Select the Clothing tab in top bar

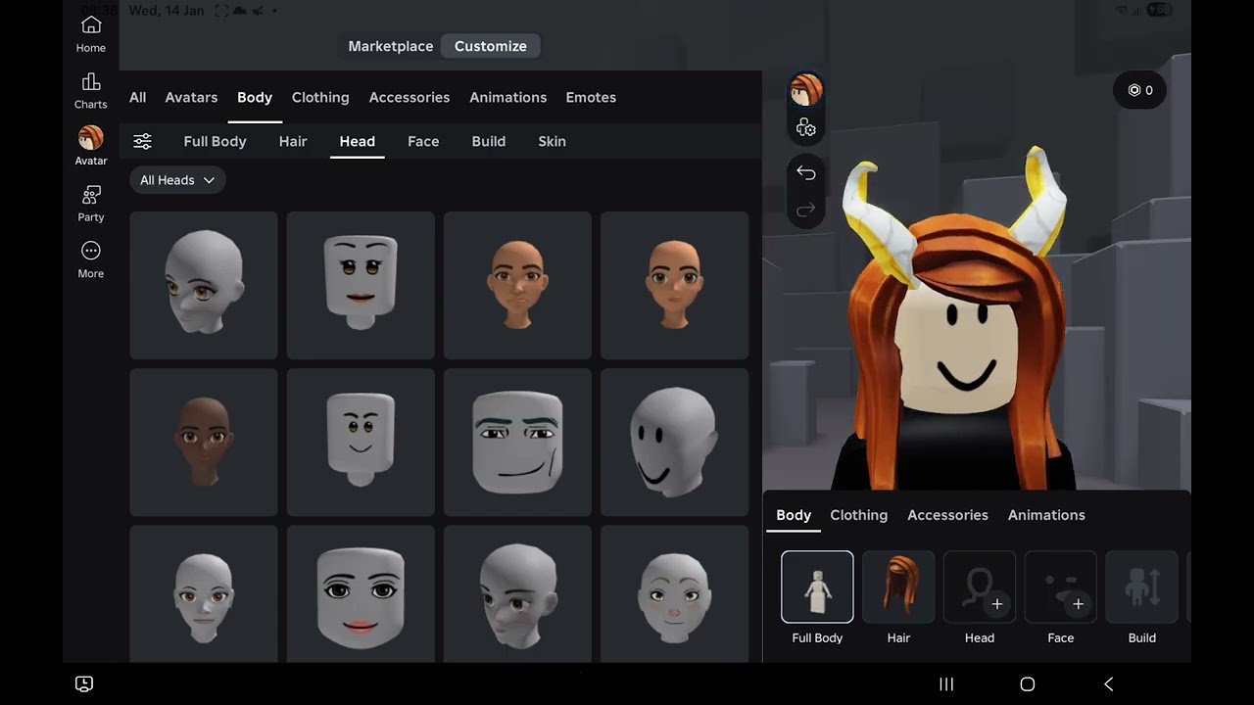pos(320,97)
